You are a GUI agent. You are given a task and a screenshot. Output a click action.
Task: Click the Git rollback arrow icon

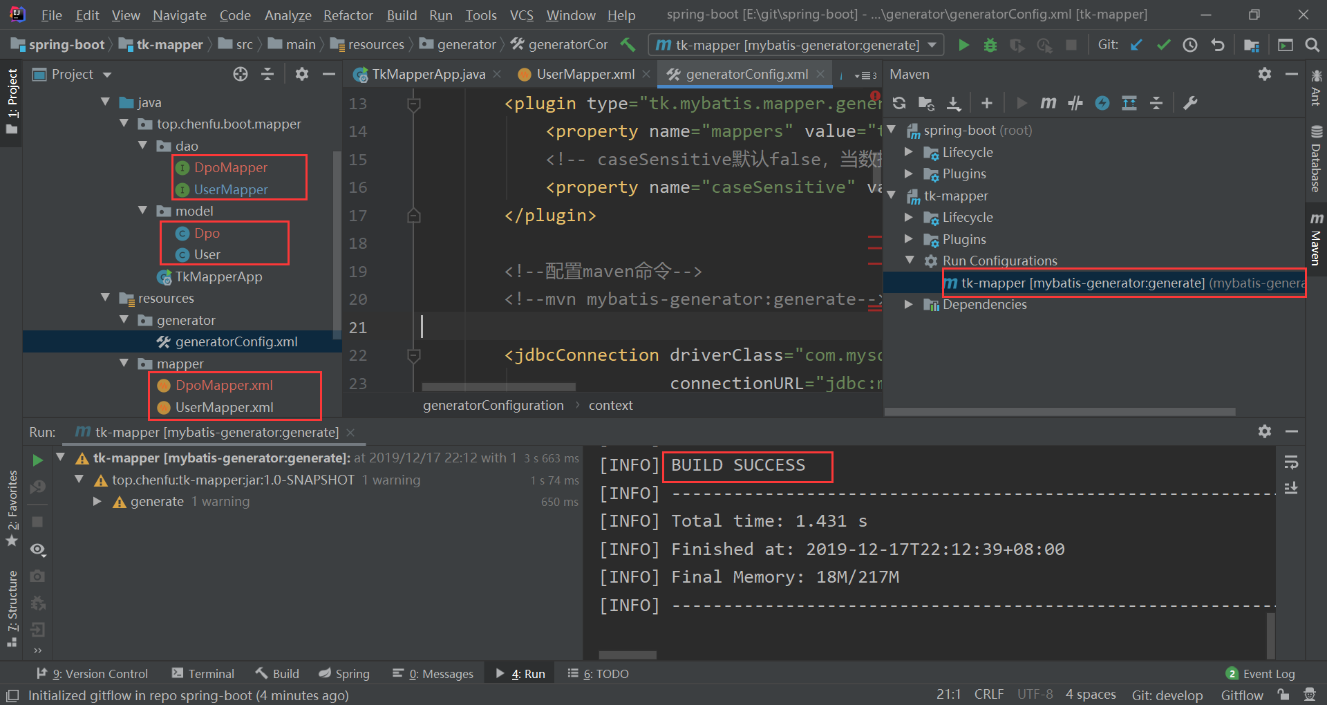[1217, 45]
